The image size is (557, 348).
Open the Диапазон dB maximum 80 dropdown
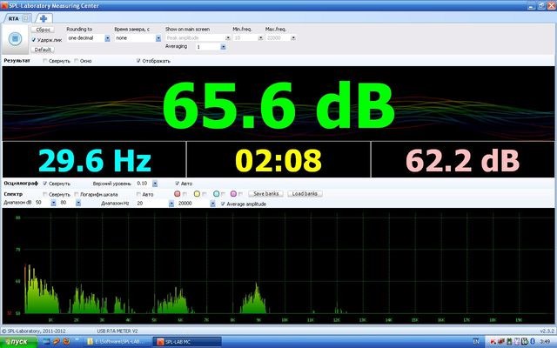click(x=78, y=203)
